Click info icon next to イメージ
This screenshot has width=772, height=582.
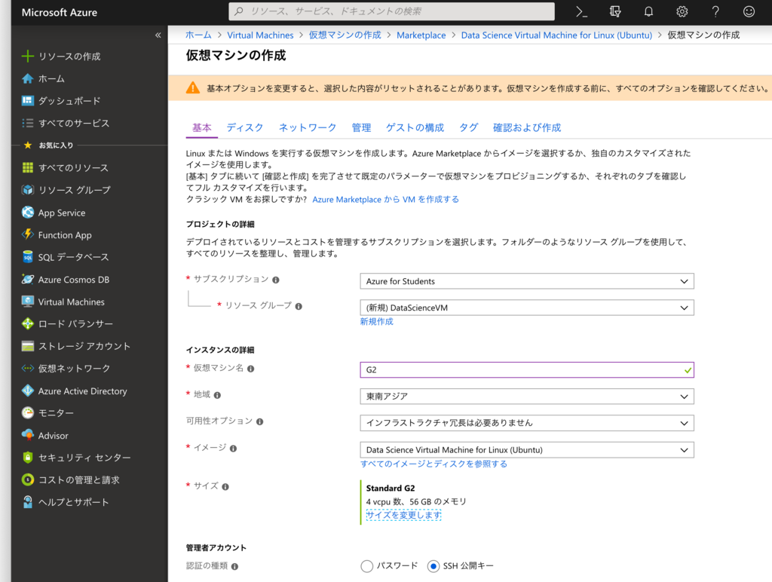pos(233,449)
